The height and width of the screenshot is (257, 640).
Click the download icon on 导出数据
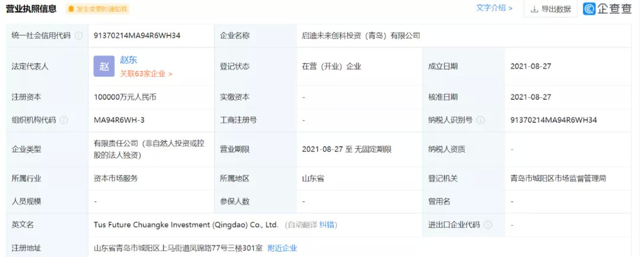coord(535,9)
